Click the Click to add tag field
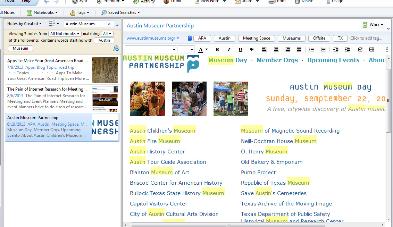Image resolution: width=393 pixels, height=227 pixels. click(366, 38)
